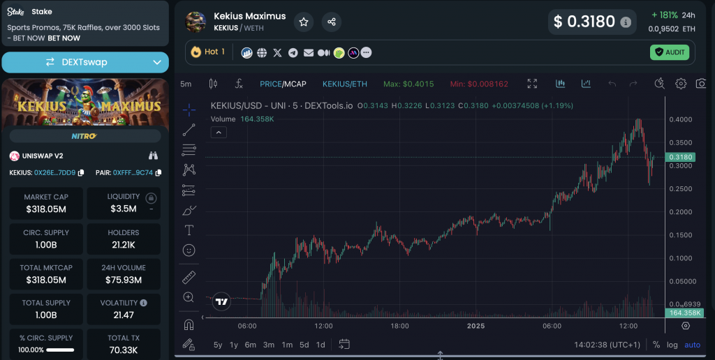Image resolution: width=715 pixels, height=360 pixels.
Task: Select the 1y range
Action: pos(234,345)
